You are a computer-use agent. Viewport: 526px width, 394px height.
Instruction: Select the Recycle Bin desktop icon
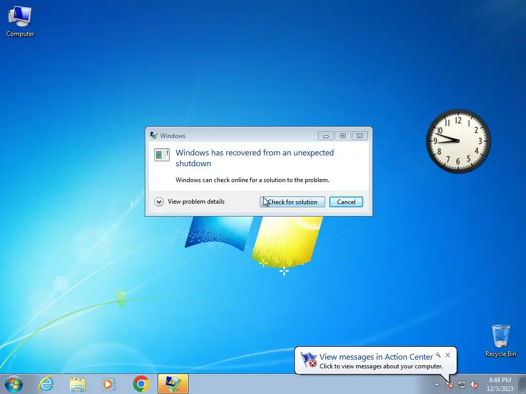(500, 341)
